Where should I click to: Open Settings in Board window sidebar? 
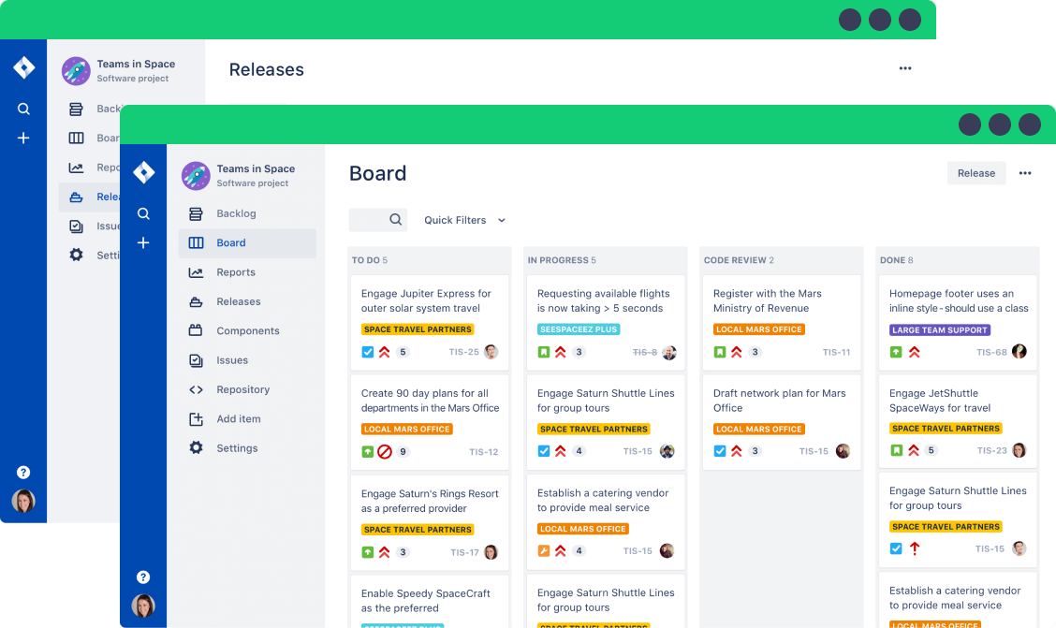247,448
